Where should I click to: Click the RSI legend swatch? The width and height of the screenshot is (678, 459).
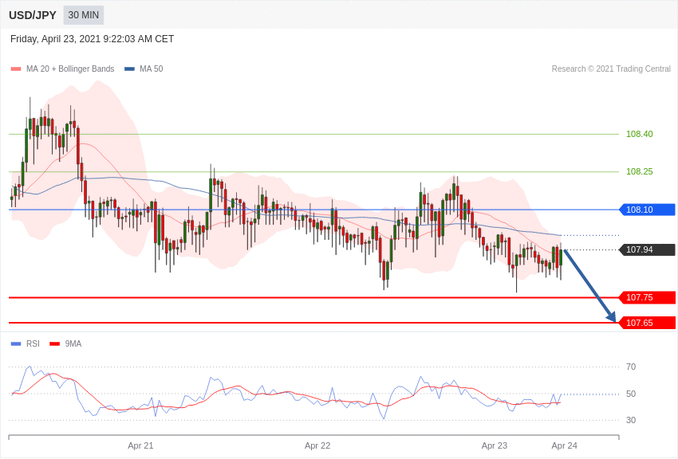(x=16, y=343)
